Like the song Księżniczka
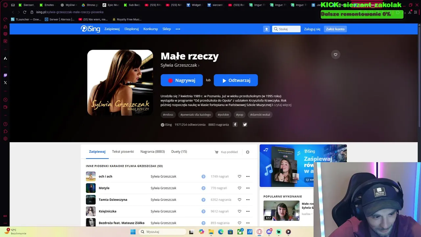The width and height of the screenshot is (421, 237). tap(239, 211)
